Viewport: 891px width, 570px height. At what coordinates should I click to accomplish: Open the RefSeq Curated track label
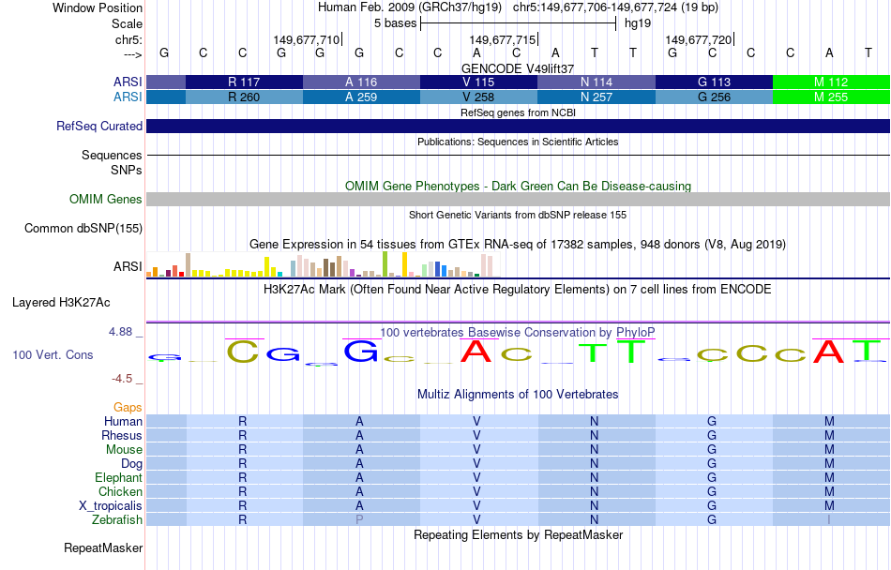(99, 126)
